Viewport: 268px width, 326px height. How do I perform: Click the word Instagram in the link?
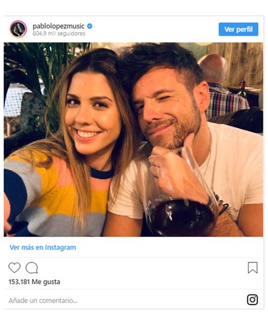[60, 247]
